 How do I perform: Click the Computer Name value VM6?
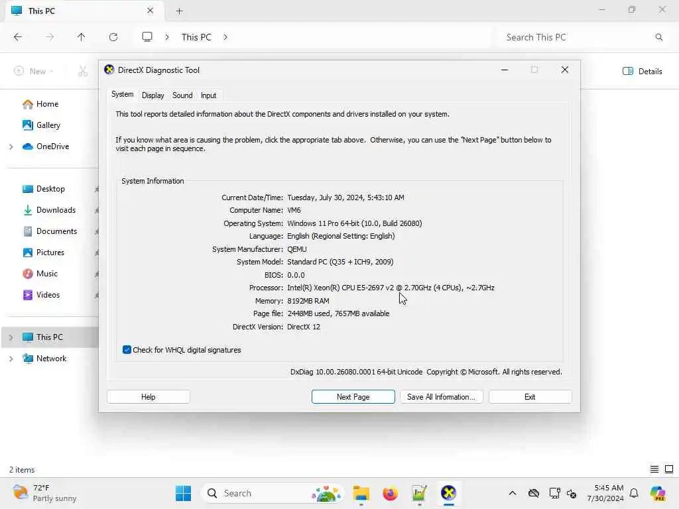click(294, 210)
